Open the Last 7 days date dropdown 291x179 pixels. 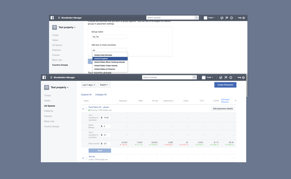pos(89,85)
